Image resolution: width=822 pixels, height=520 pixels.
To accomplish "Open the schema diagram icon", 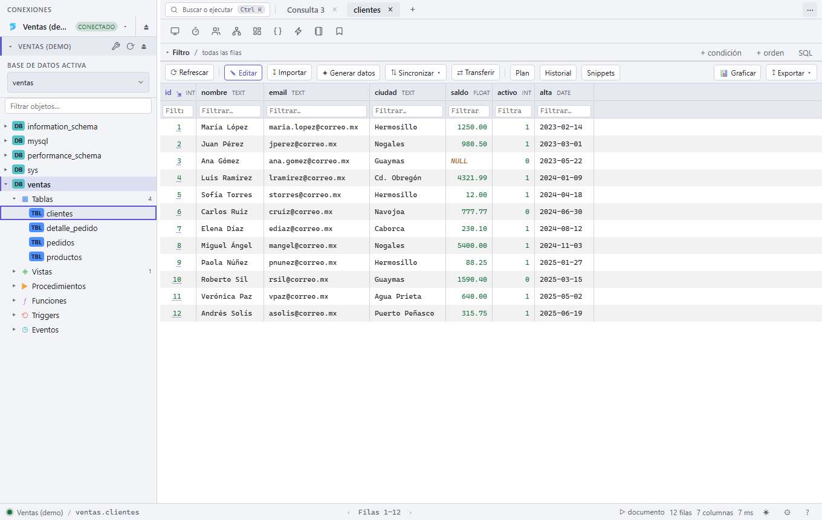I will click(237, 31).
